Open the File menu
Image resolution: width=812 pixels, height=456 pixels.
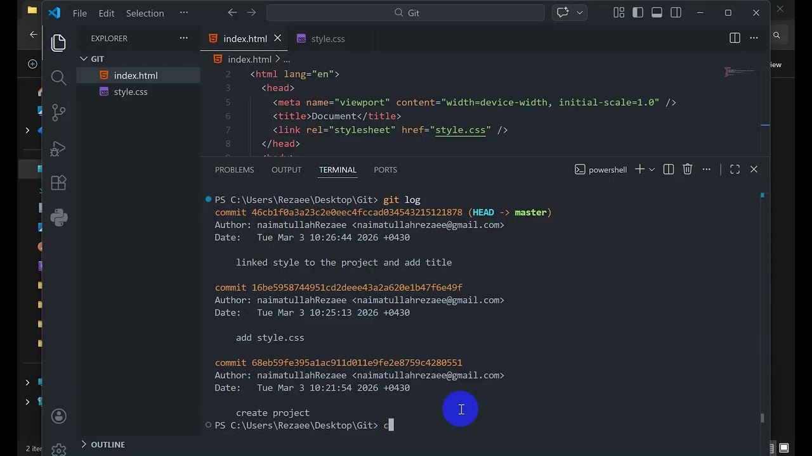click(x=80, y=13)
